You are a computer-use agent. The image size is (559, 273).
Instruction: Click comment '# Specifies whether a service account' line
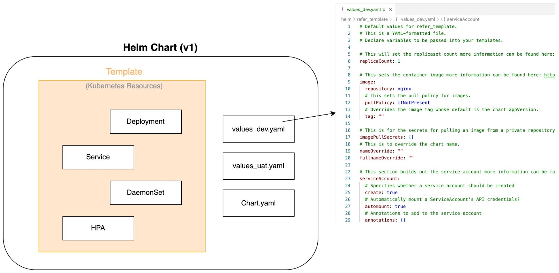[440, 186]
